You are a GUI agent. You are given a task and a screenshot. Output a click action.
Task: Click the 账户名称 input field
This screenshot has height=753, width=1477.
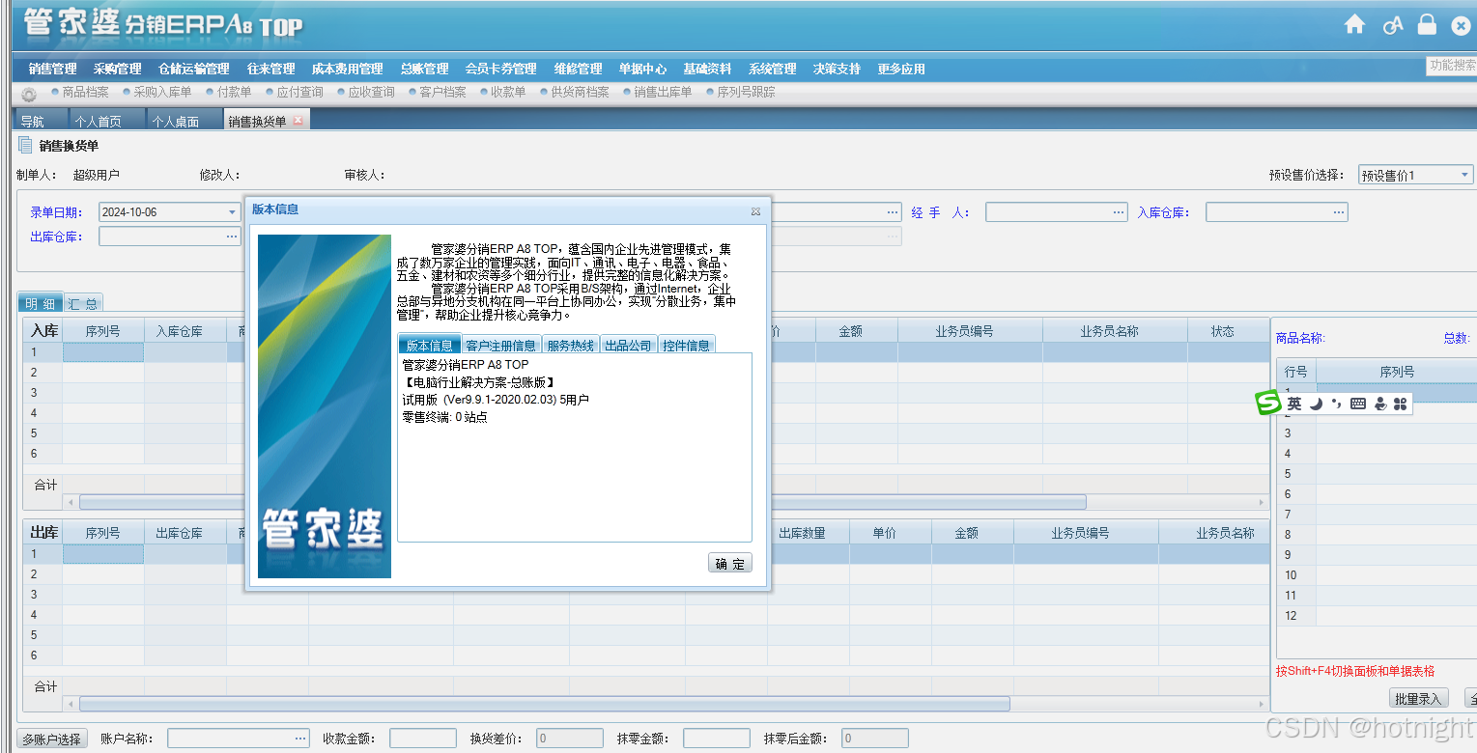click(232, 737)
